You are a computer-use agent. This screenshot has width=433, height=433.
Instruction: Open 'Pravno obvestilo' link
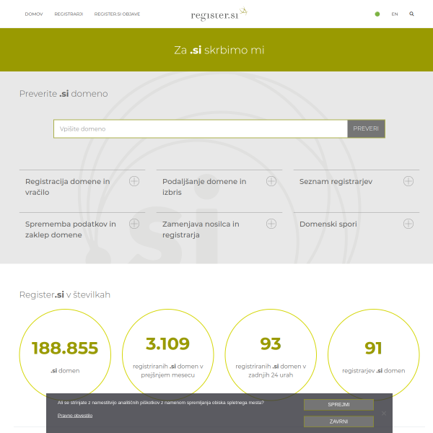pyautogui.click(x=75, y=416)
